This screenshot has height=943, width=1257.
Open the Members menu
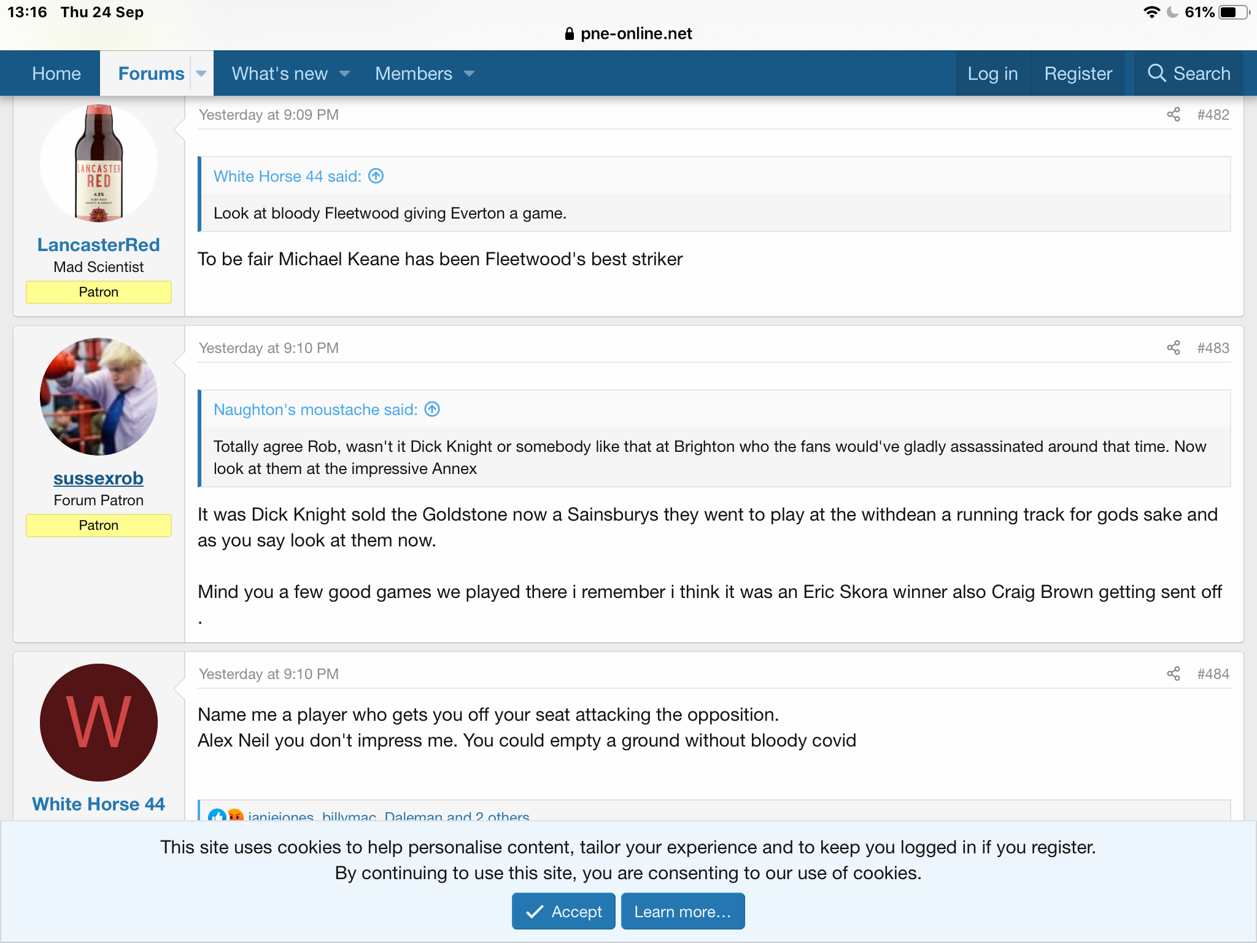[x=414, y=74]
